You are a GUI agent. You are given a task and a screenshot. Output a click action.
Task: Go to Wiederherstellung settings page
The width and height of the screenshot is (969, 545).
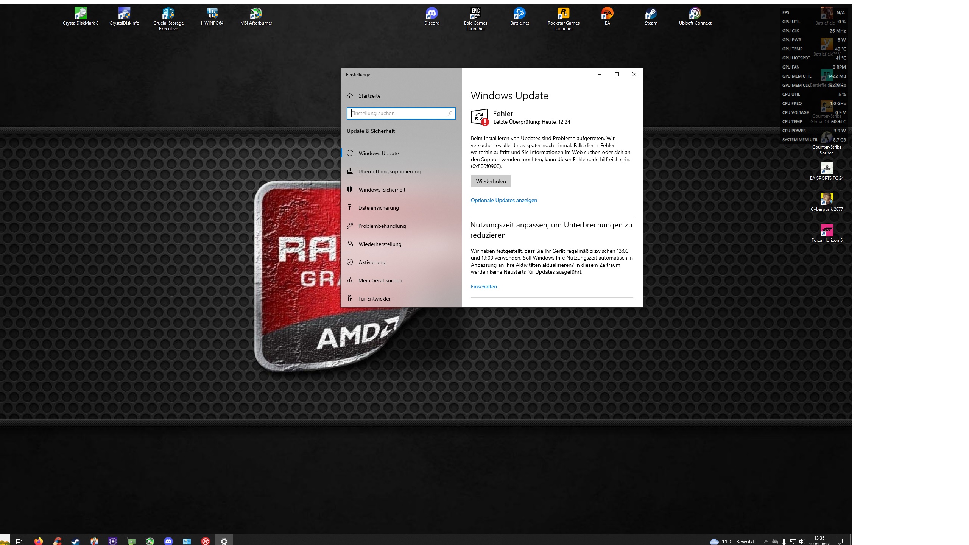(x=380, y=244)
